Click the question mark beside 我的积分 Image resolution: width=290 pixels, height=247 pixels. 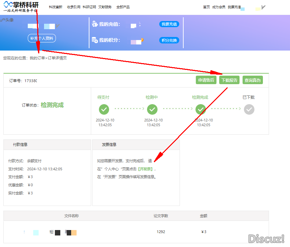142,40
